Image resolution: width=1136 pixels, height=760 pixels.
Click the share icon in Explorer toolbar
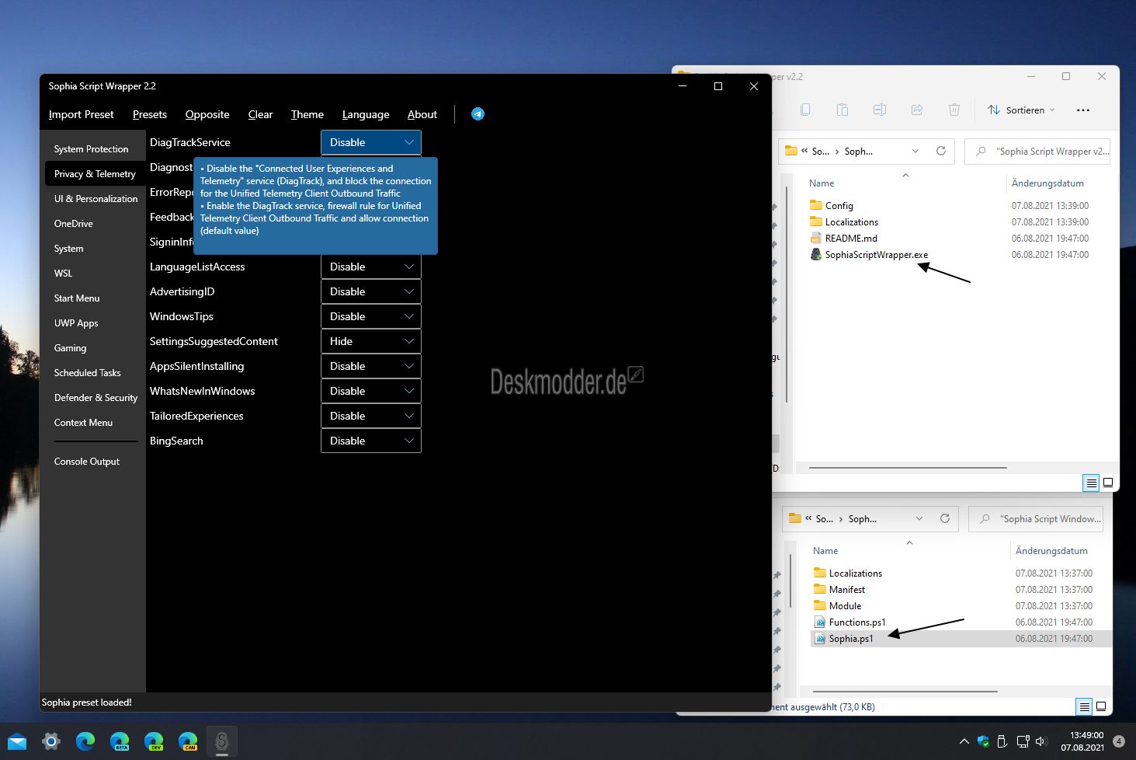tap(917, 110)
